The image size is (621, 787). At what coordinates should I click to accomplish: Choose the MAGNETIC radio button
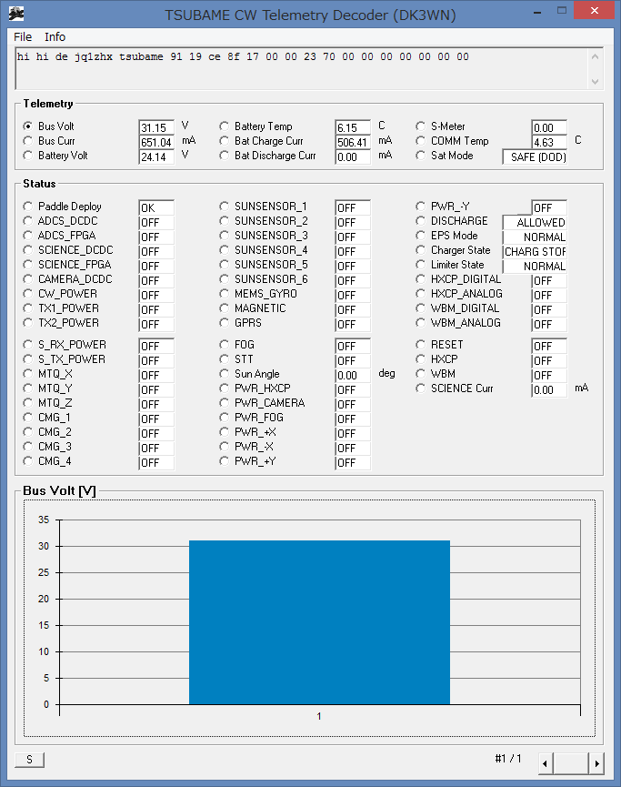(225, 308)
